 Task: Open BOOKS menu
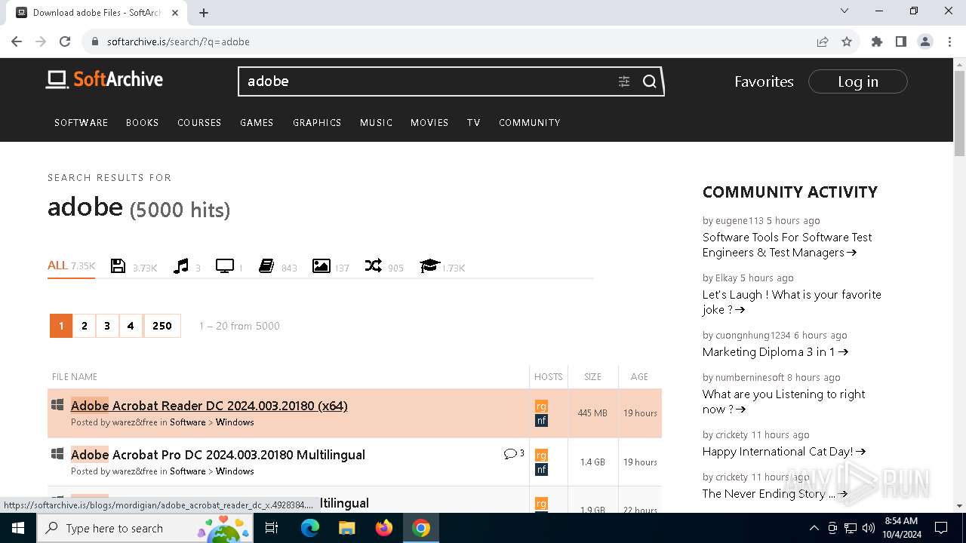(x=143, y=122)
